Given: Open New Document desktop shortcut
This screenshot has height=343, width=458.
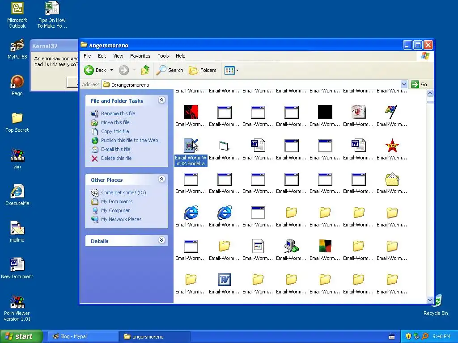Looking at the screenshot, I should pyautogui.click(x=17, y=268).
